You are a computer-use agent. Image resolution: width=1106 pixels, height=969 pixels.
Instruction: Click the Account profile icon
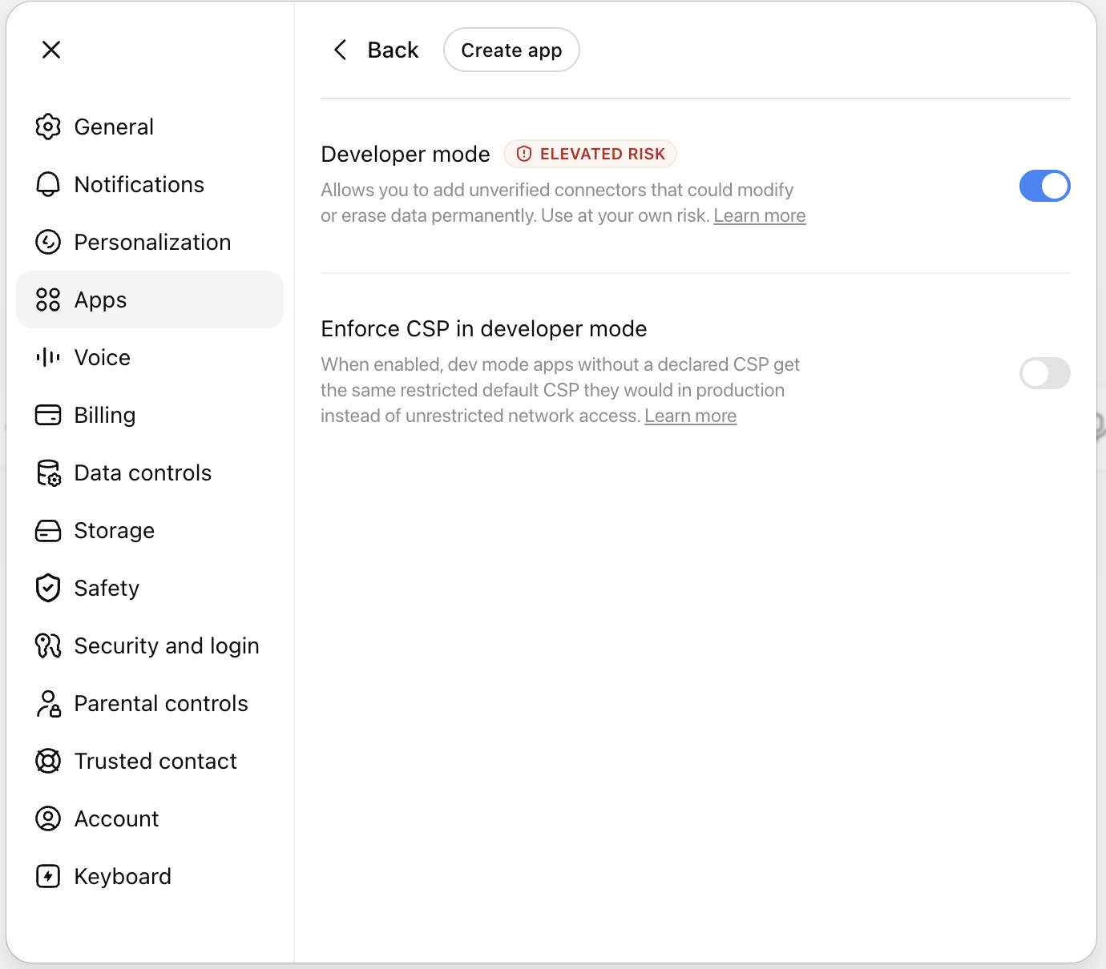[x=48, y=818]
